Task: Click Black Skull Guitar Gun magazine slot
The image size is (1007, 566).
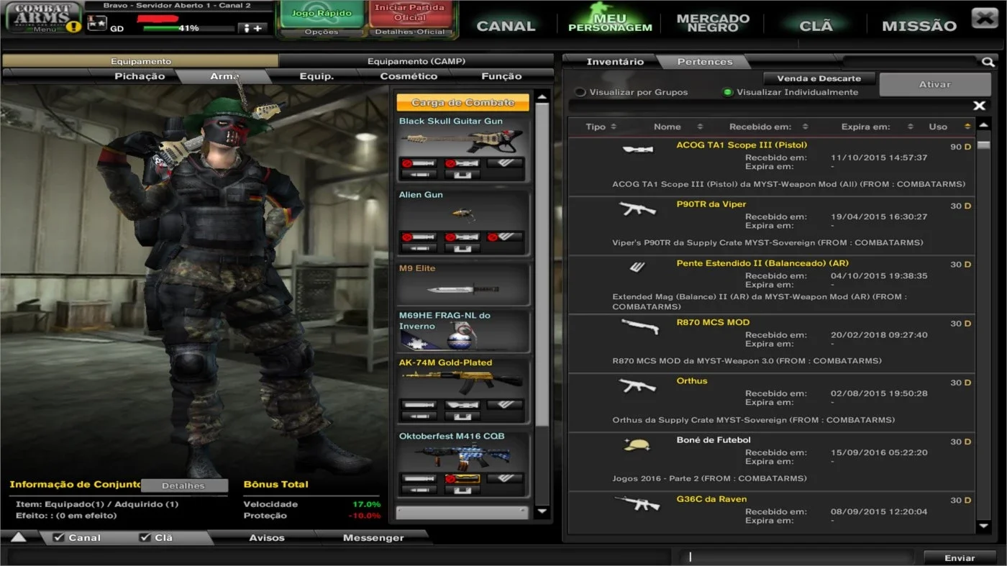Action: 505,163
